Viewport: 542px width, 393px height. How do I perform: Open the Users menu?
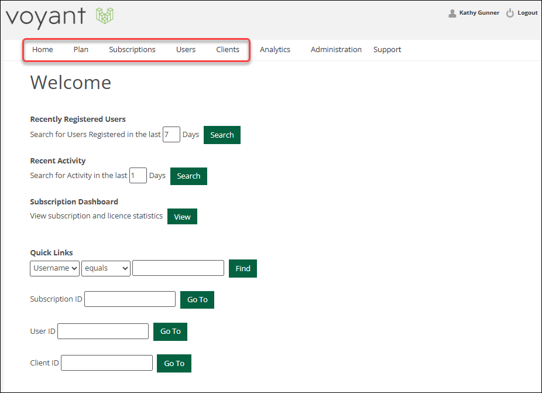pyautogui.click(x=186, y=49)
